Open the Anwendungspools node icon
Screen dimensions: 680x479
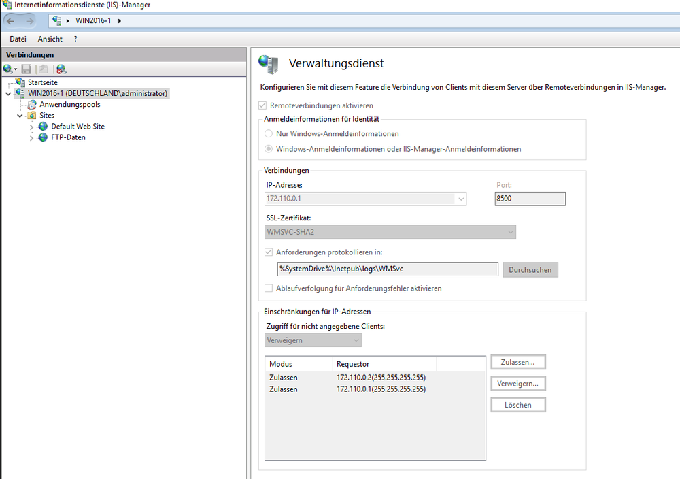click(x=32, y=105)
